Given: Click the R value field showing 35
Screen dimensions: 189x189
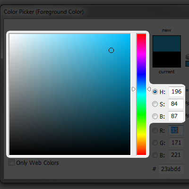Looking at the screenshot, I should tap(176, 130).
